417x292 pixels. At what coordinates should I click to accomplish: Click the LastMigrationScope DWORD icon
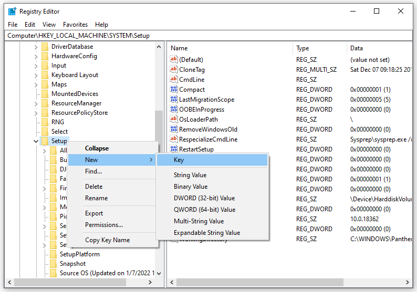point(174,99)
